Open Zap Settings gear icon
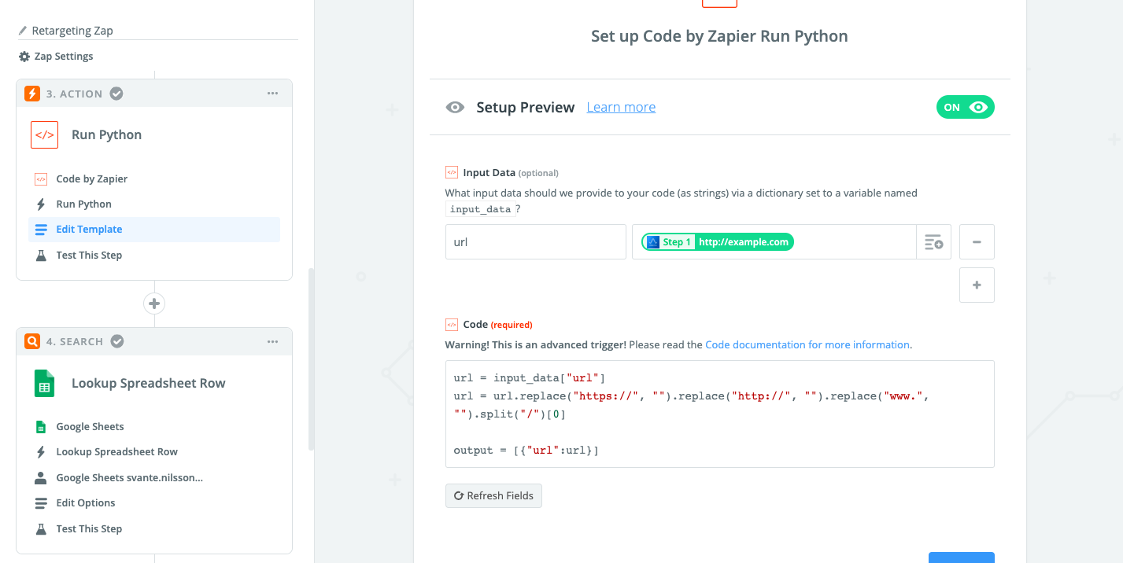1123x563 pixels. click(24, 57)
